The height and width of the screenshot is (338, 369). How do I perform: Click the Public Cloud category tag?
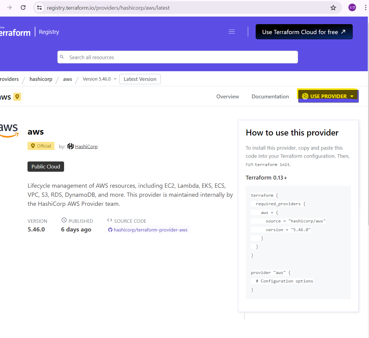pos(46,167)
